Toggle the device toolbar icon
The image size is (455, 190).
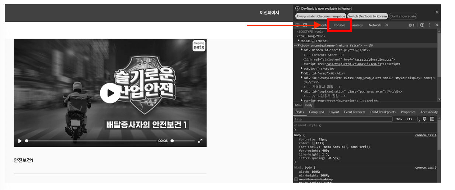[305, 25]
